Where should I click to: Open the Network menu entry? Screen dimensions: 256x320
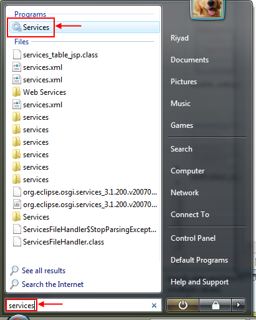[x=184, y=193]
